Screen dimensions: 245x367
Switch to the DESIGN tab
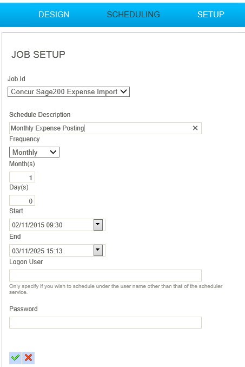tap(54, 15)
